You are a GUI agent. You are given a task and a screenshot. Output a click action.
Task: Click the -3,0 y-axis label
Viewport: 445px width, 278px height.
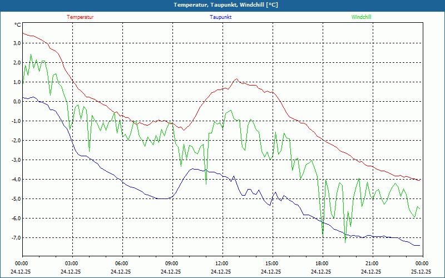[17, 160]
